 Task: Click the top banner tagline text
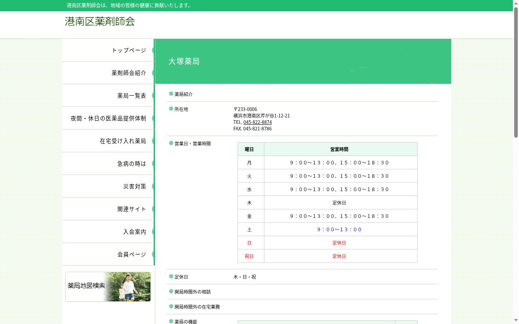point(130,5)
